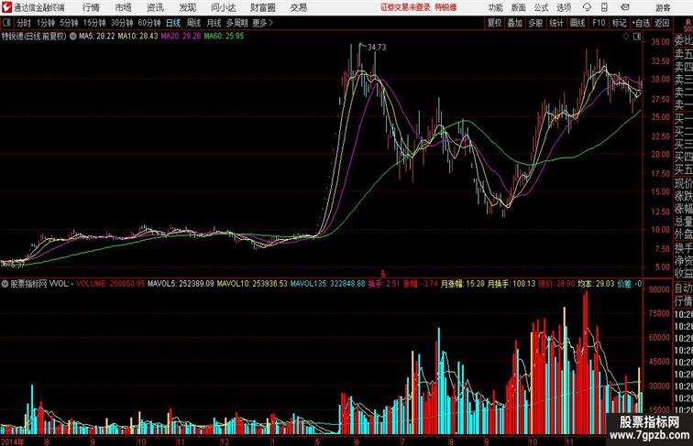The width and height of the screenshot is (693, 446).
Task: Open the 市场 menu
Action: 124,7
